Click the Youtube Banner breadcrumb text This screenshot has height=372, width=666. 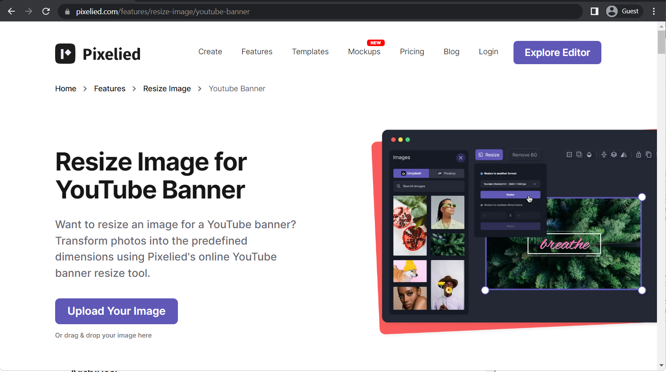237,89
